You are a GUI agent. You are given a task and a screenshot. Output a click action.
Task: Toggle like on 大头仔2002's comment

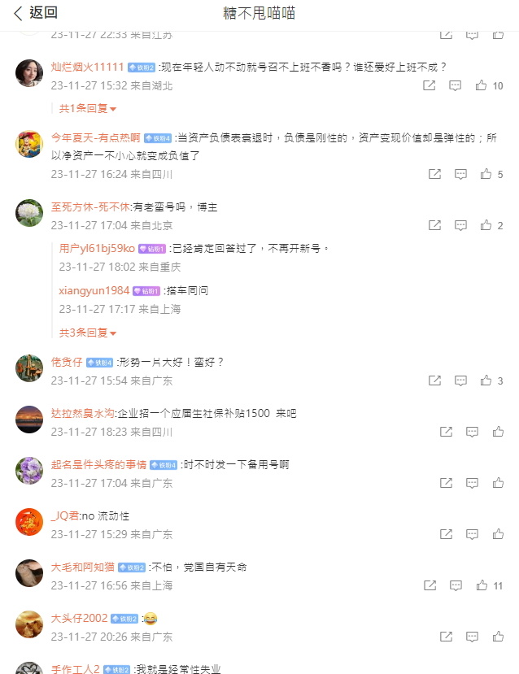pyautogui.click(x=498, y=636)
